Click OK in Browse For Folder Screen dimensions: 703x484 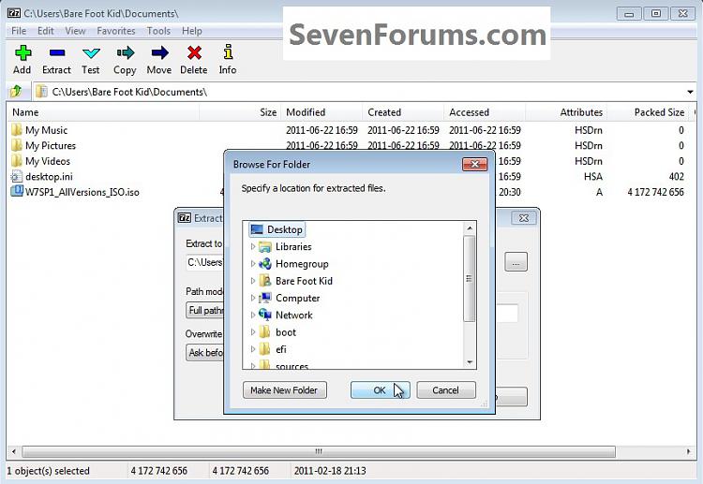coord(380,390)
